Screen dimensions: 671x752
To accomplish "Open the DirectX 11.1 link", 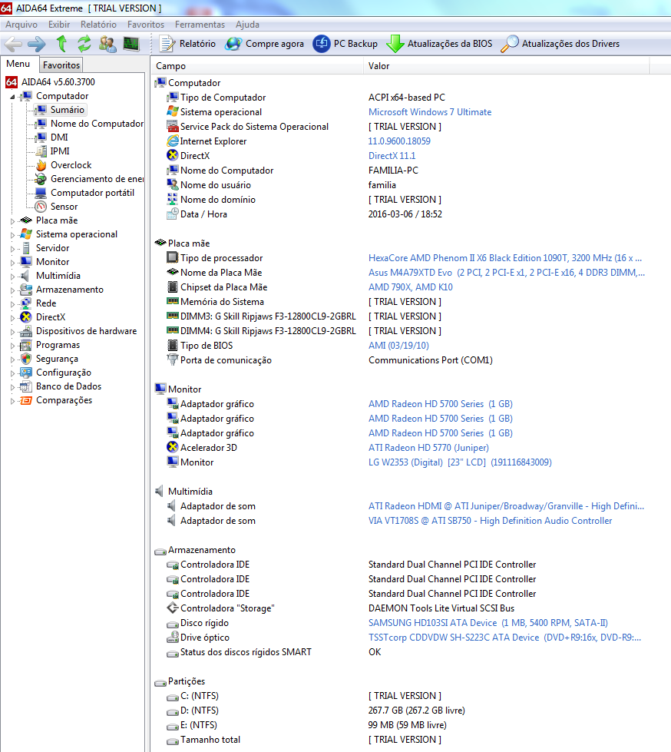I will [392, 156].
